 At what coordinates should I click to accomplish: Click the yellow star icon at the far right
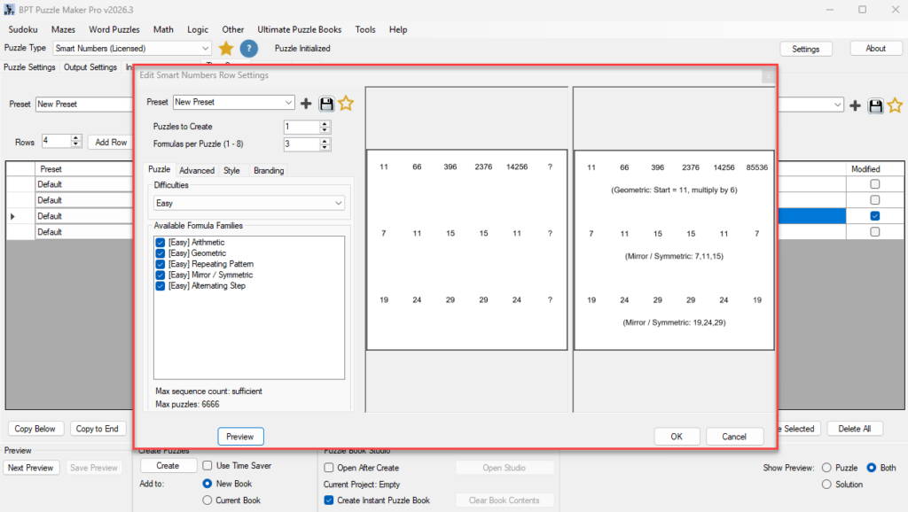click(895, 105)
